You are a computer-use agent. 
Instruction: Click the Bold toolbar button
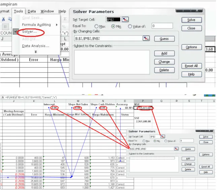pos(5,26)
